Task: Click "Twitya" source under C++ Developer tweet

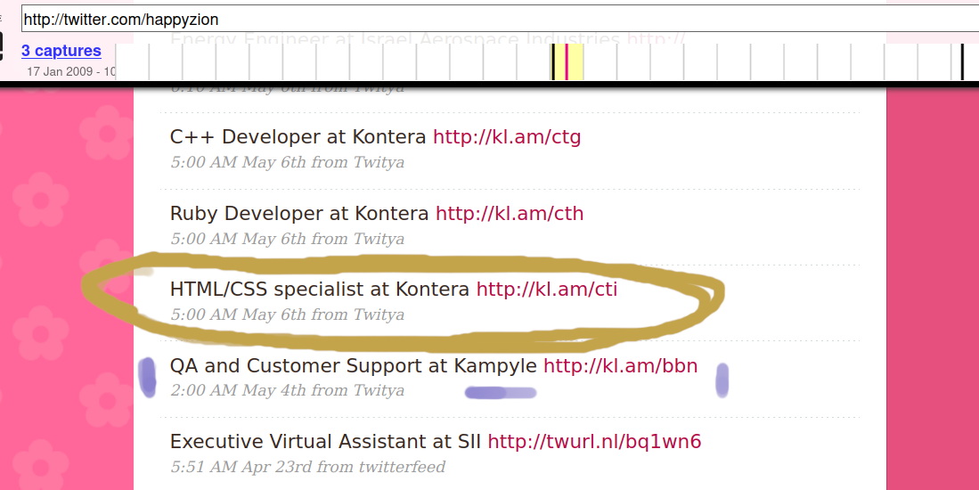Action: [379, 162]
